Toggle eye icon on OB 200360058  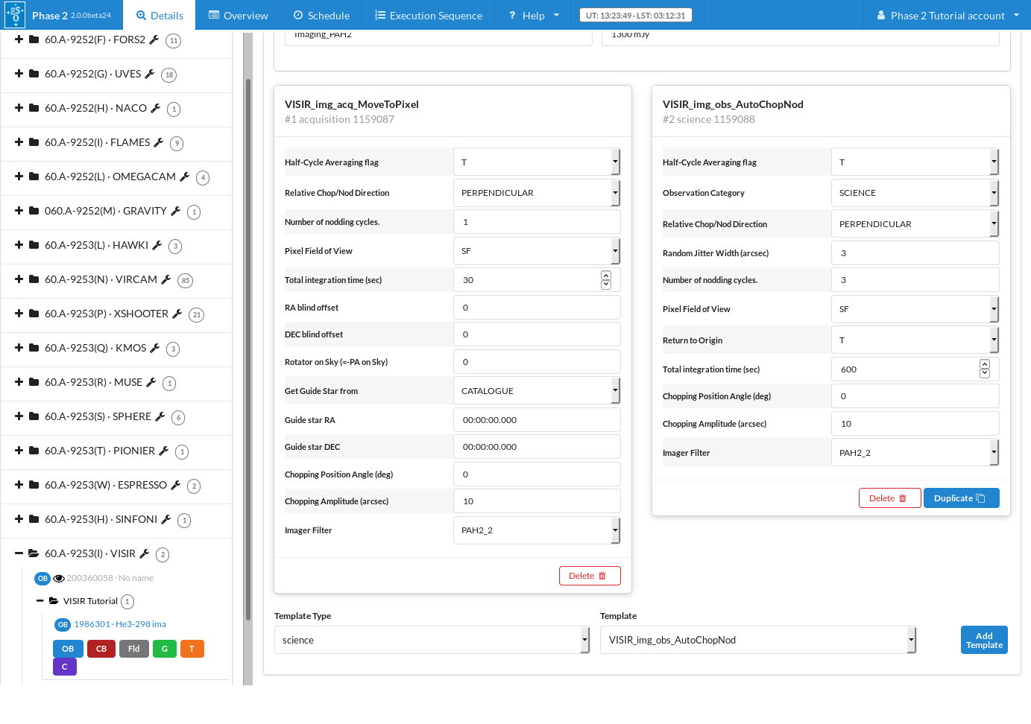[59, 578]
